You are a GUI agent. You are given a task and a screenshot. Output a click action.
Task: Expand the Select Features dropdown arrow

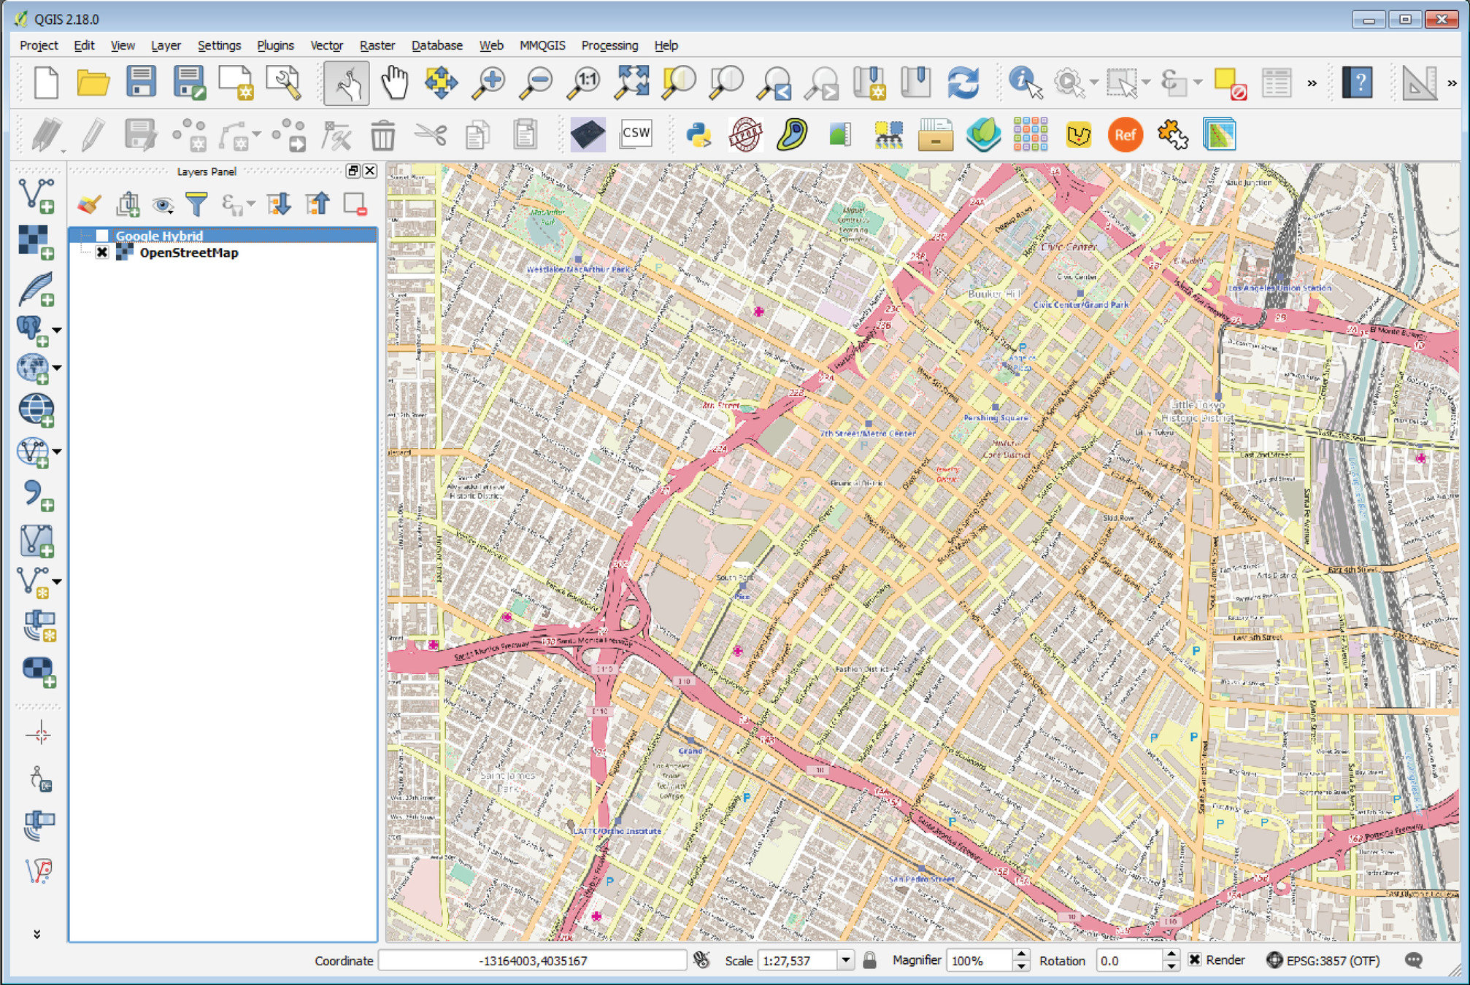pyautogui.click(x=1146, y=82)
